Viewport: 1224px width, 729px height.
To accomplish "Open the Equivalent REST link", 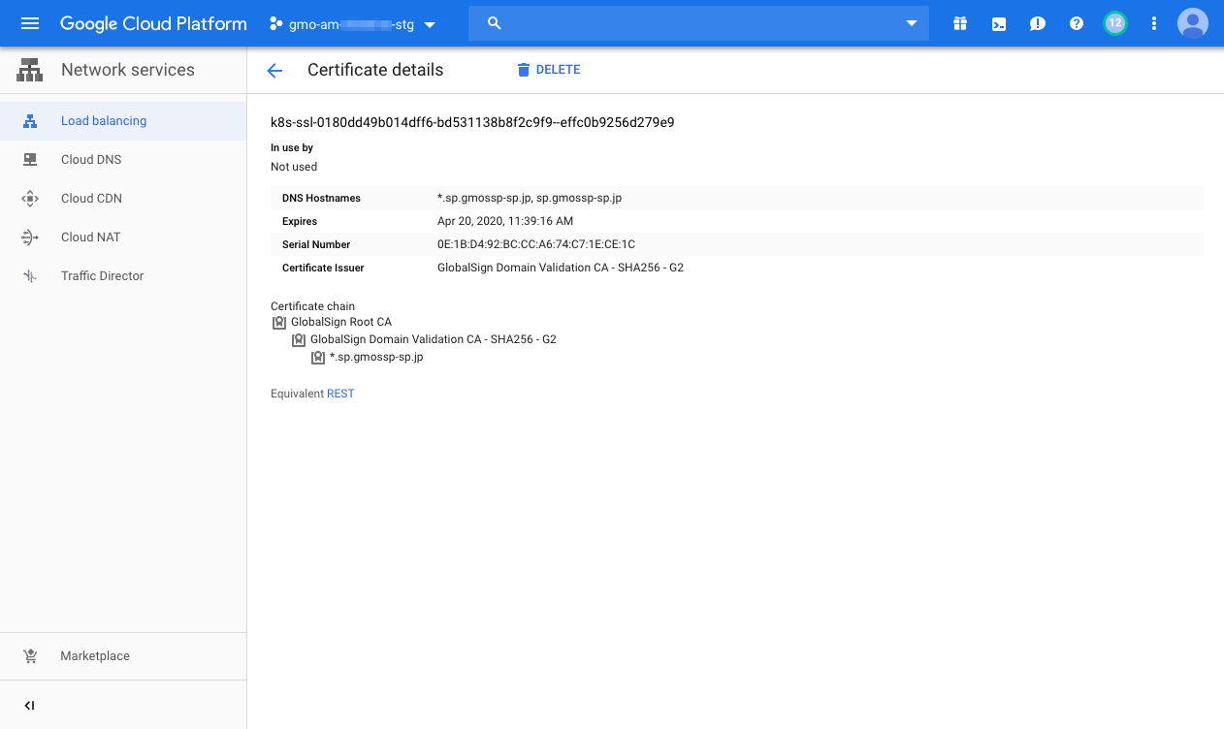I will tap(340, 394).
